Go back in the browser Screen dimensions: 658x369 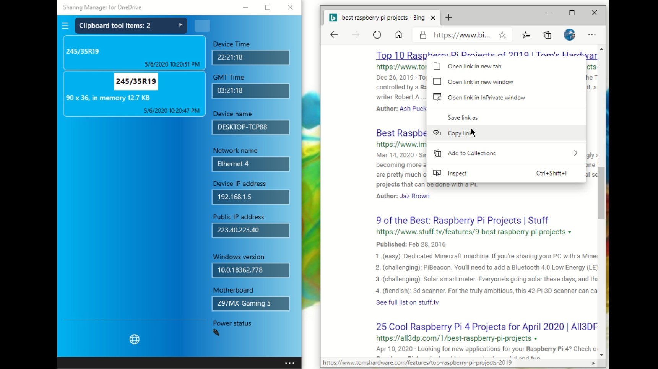(x=334, y=35)
